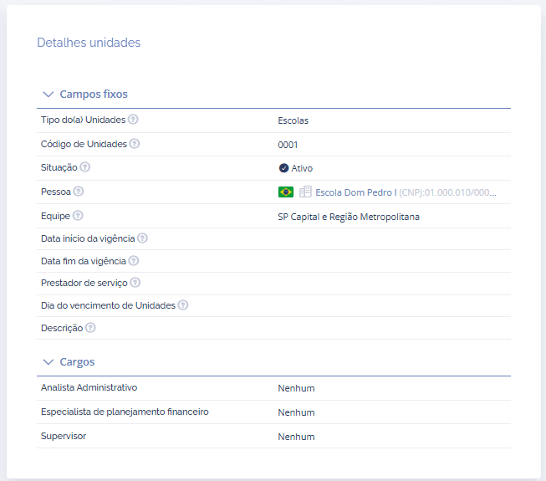This screenshot has height=481, width=546.
Task: Click the Supervisor label
Action: point(64,436)
